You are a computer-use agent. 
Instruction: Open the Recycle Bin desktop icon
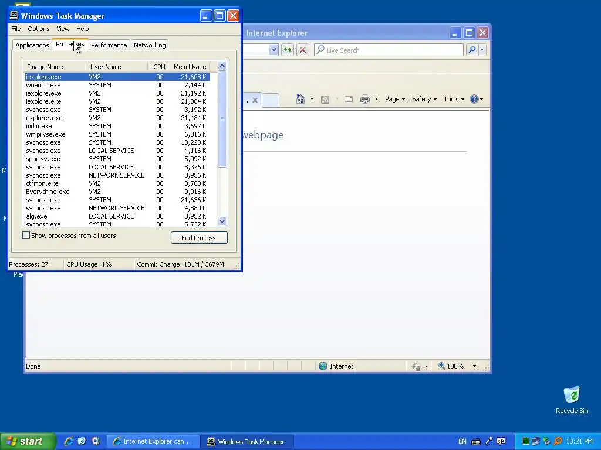572,400
